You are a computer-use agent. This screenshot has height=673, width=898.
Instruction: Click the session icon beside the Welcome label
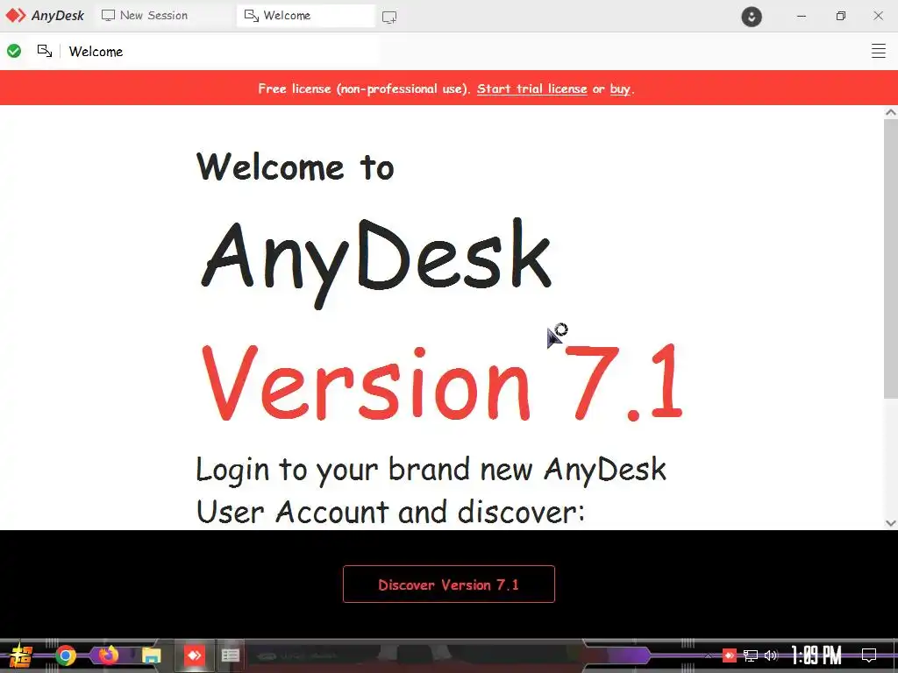45,51
